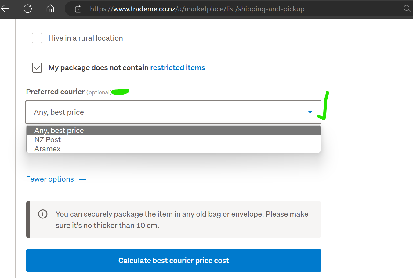This screenshot has height=278, width=413.
Task: Uncheck the restricted items confirmation checkbox
Action: [37, 67]
